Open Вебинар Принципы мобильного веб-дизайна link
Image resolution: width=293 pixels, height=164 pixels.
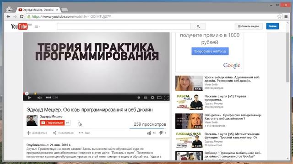(x=233, y=155)
